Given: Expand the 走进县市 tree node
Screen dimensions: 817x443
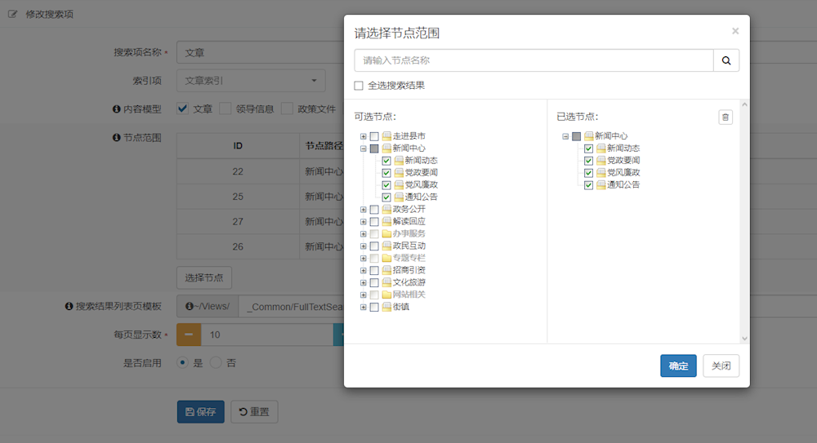Looking at the screenshot, I should [x=364, y=136].
